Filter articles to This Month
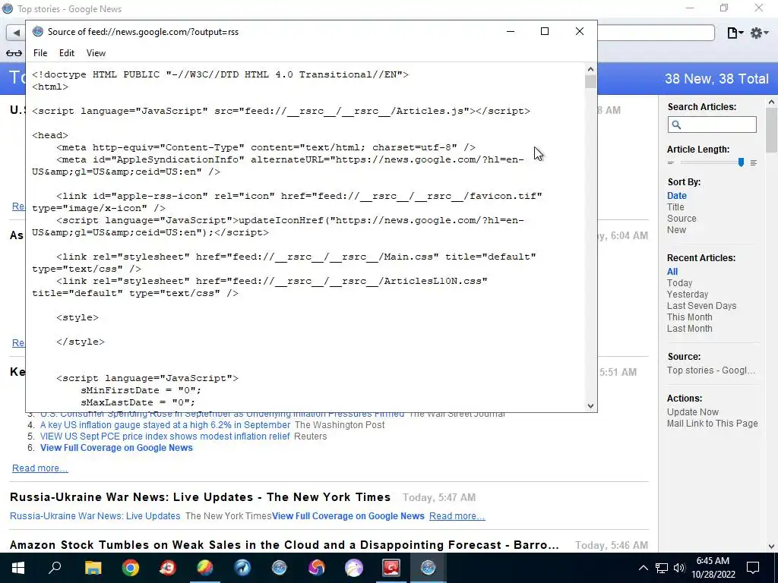Viewport: 778px width, 583px height. coord(689,317)
